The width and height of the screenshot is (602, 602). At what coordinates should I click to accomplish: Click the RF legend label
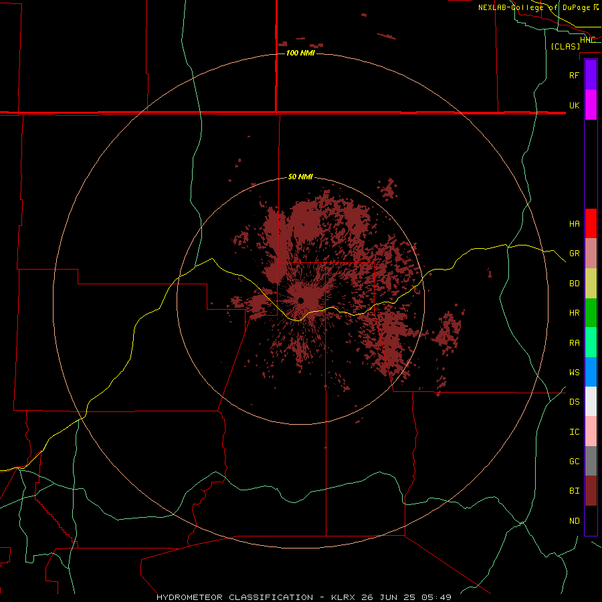(x=575, y=75)
